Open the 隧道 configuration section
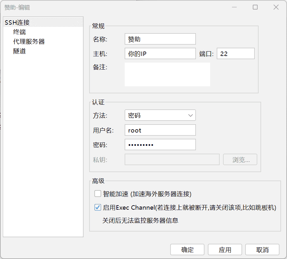Viewport: 287px width, 259px height. coord(20,51)
